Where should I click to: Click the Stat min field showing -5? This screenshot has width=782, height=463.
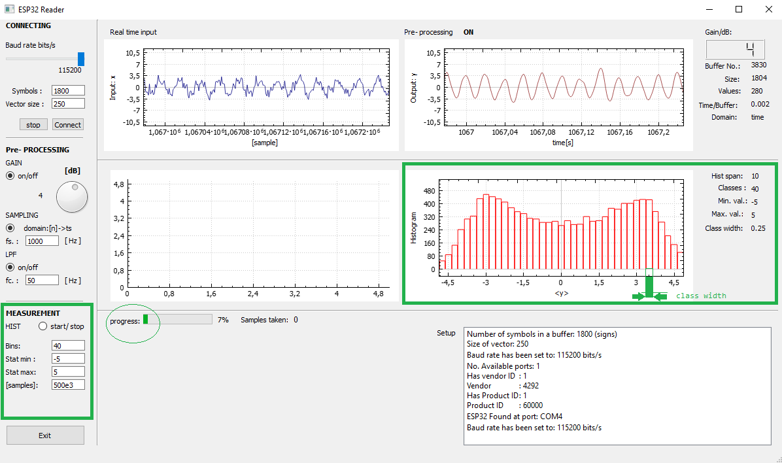click(x=68, y=358)
